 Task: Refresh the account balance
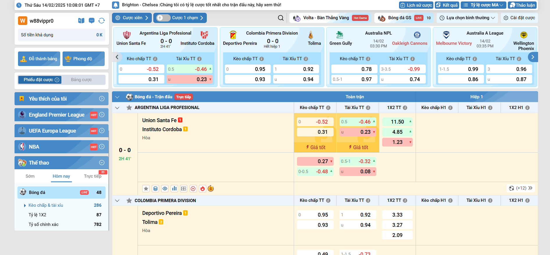click(x=102, y=21)
